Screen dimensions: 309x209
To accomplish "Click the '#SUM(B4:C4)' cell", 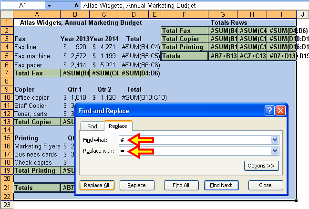I will click(x=141, y=47).
